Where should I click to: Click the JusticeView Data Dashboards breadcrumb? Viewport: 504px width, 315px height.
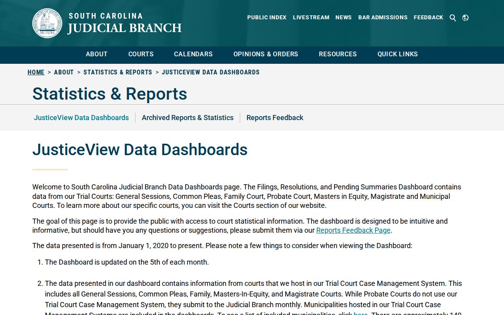211,72
